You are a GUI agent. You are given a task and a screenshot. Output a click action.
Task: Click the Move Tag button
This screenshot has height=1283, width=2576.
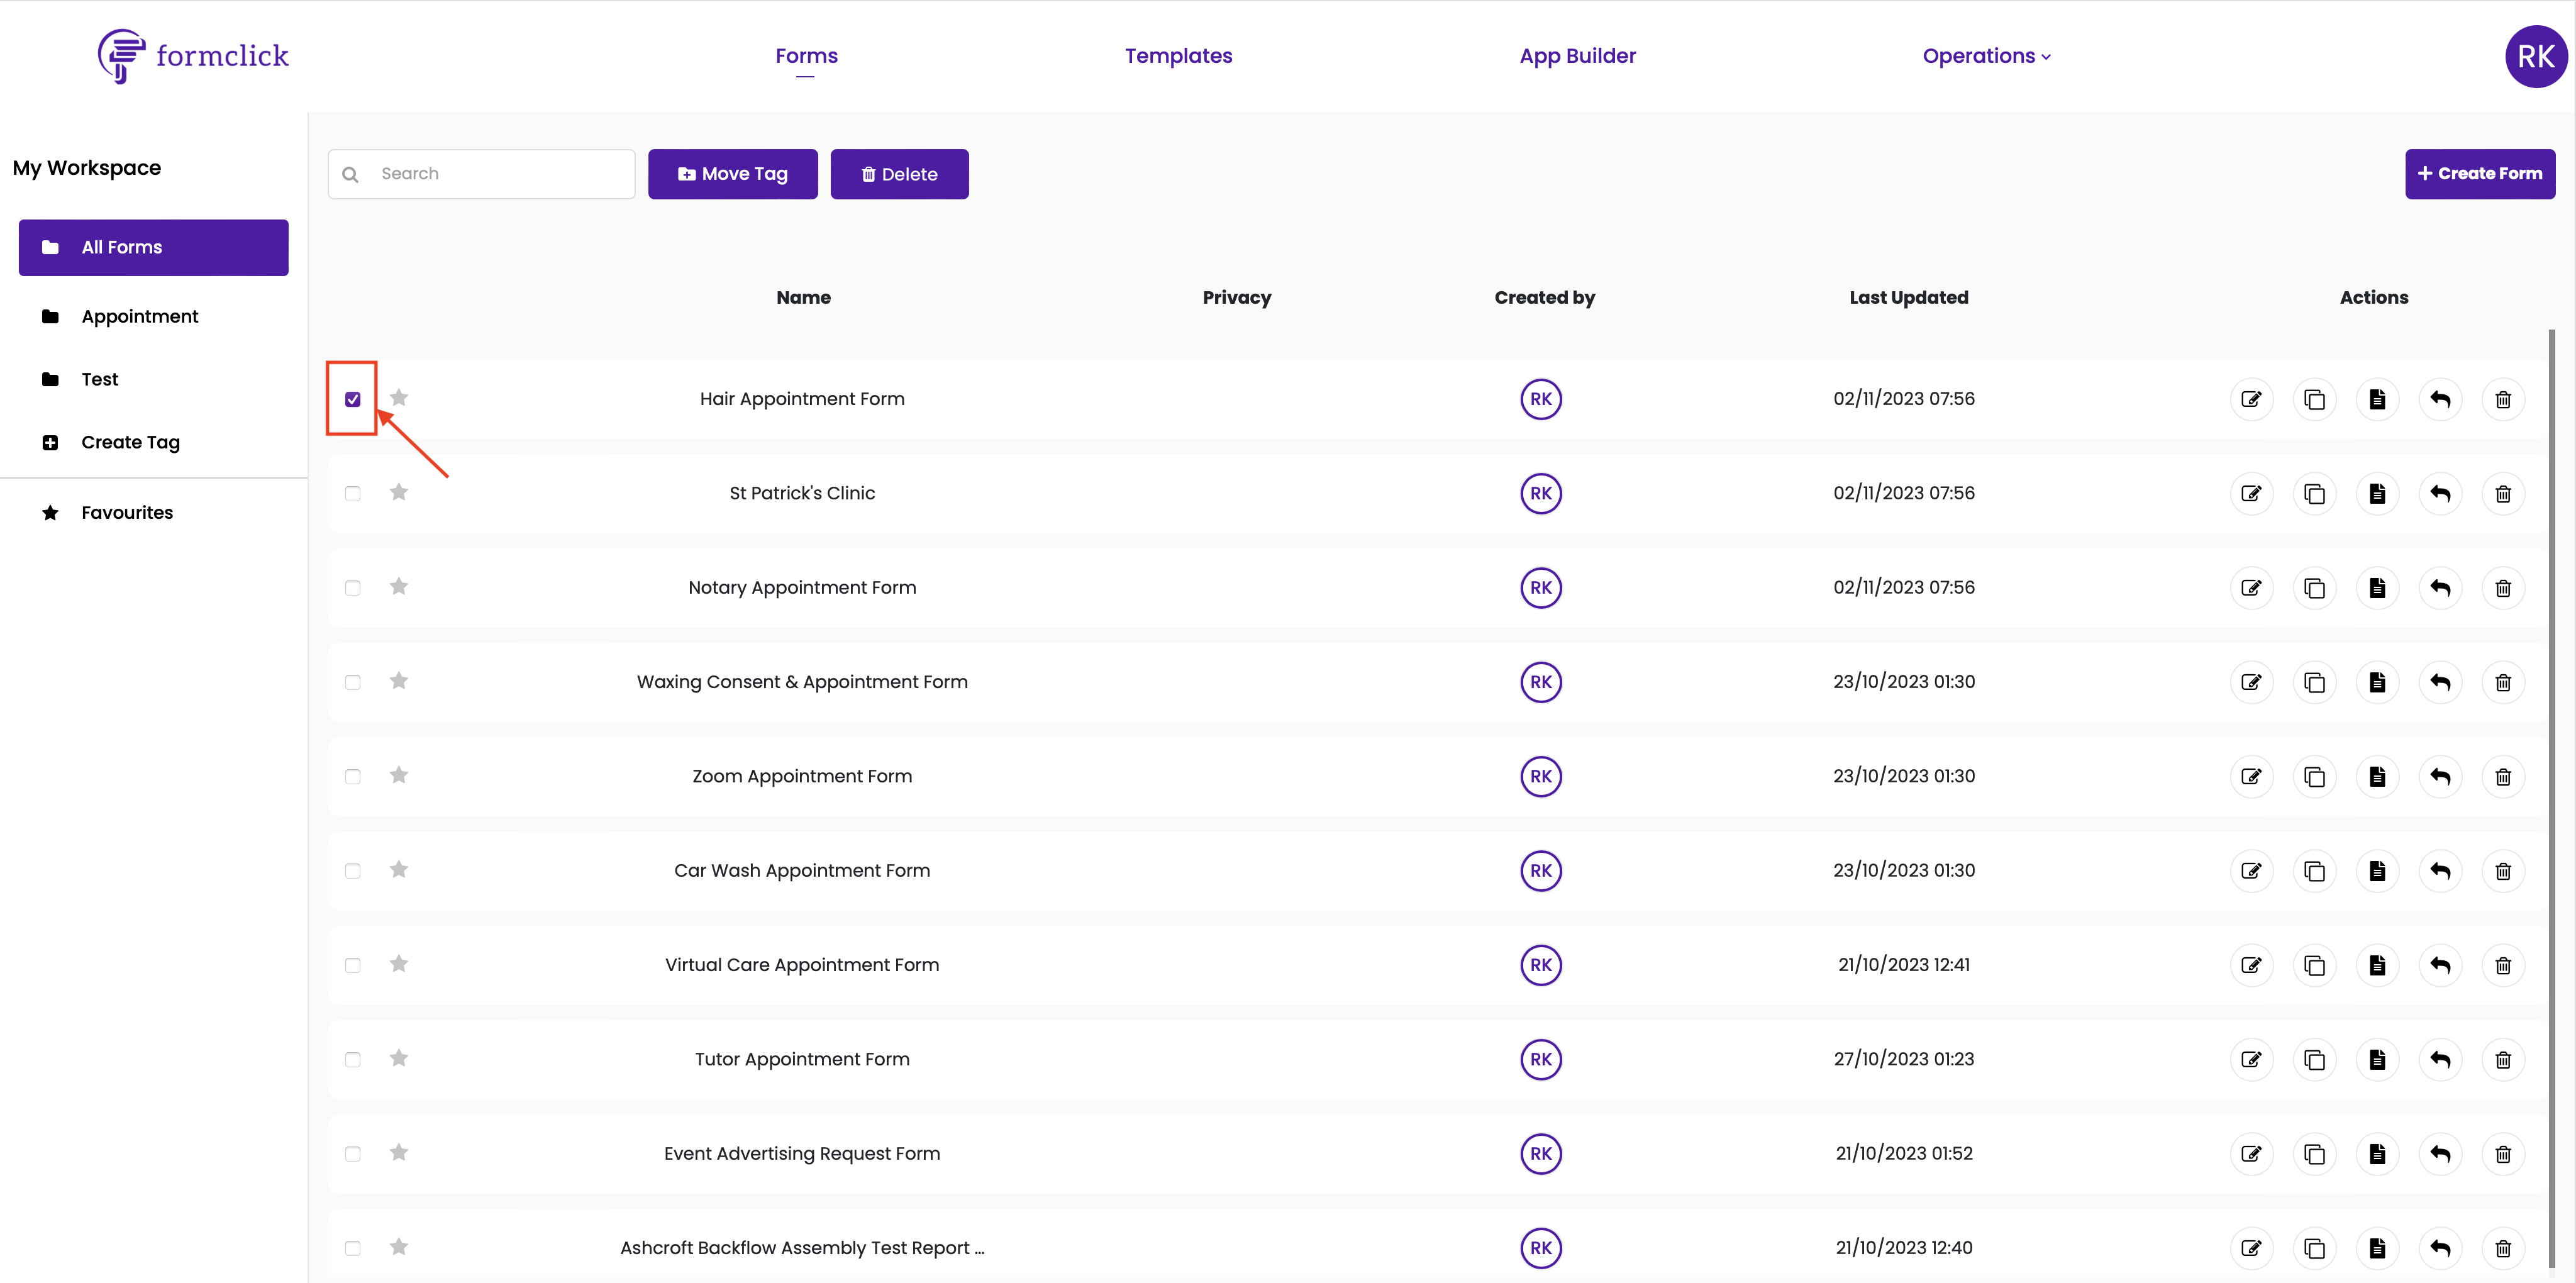click(732, 174)
